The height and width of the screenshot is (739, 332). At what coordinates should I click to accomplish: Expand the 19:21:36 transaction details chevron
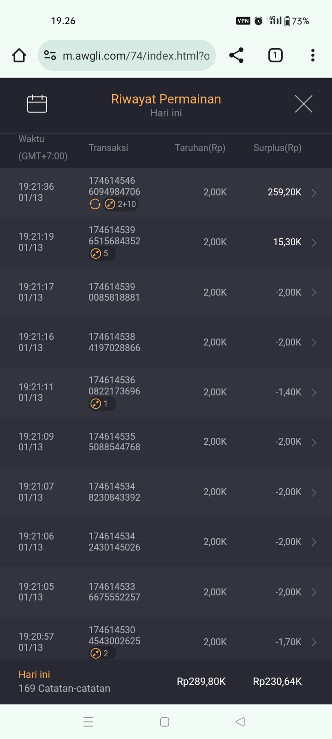click(314, 193)
